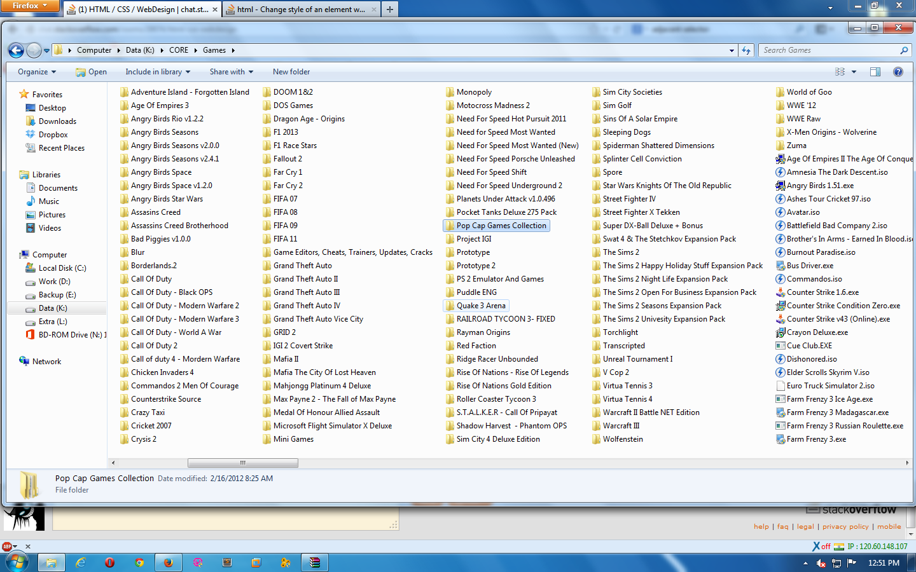Screen dimensions: 916x572
Task: Expand the CORE breadcrumb arrow
Action: pos(195,50)
